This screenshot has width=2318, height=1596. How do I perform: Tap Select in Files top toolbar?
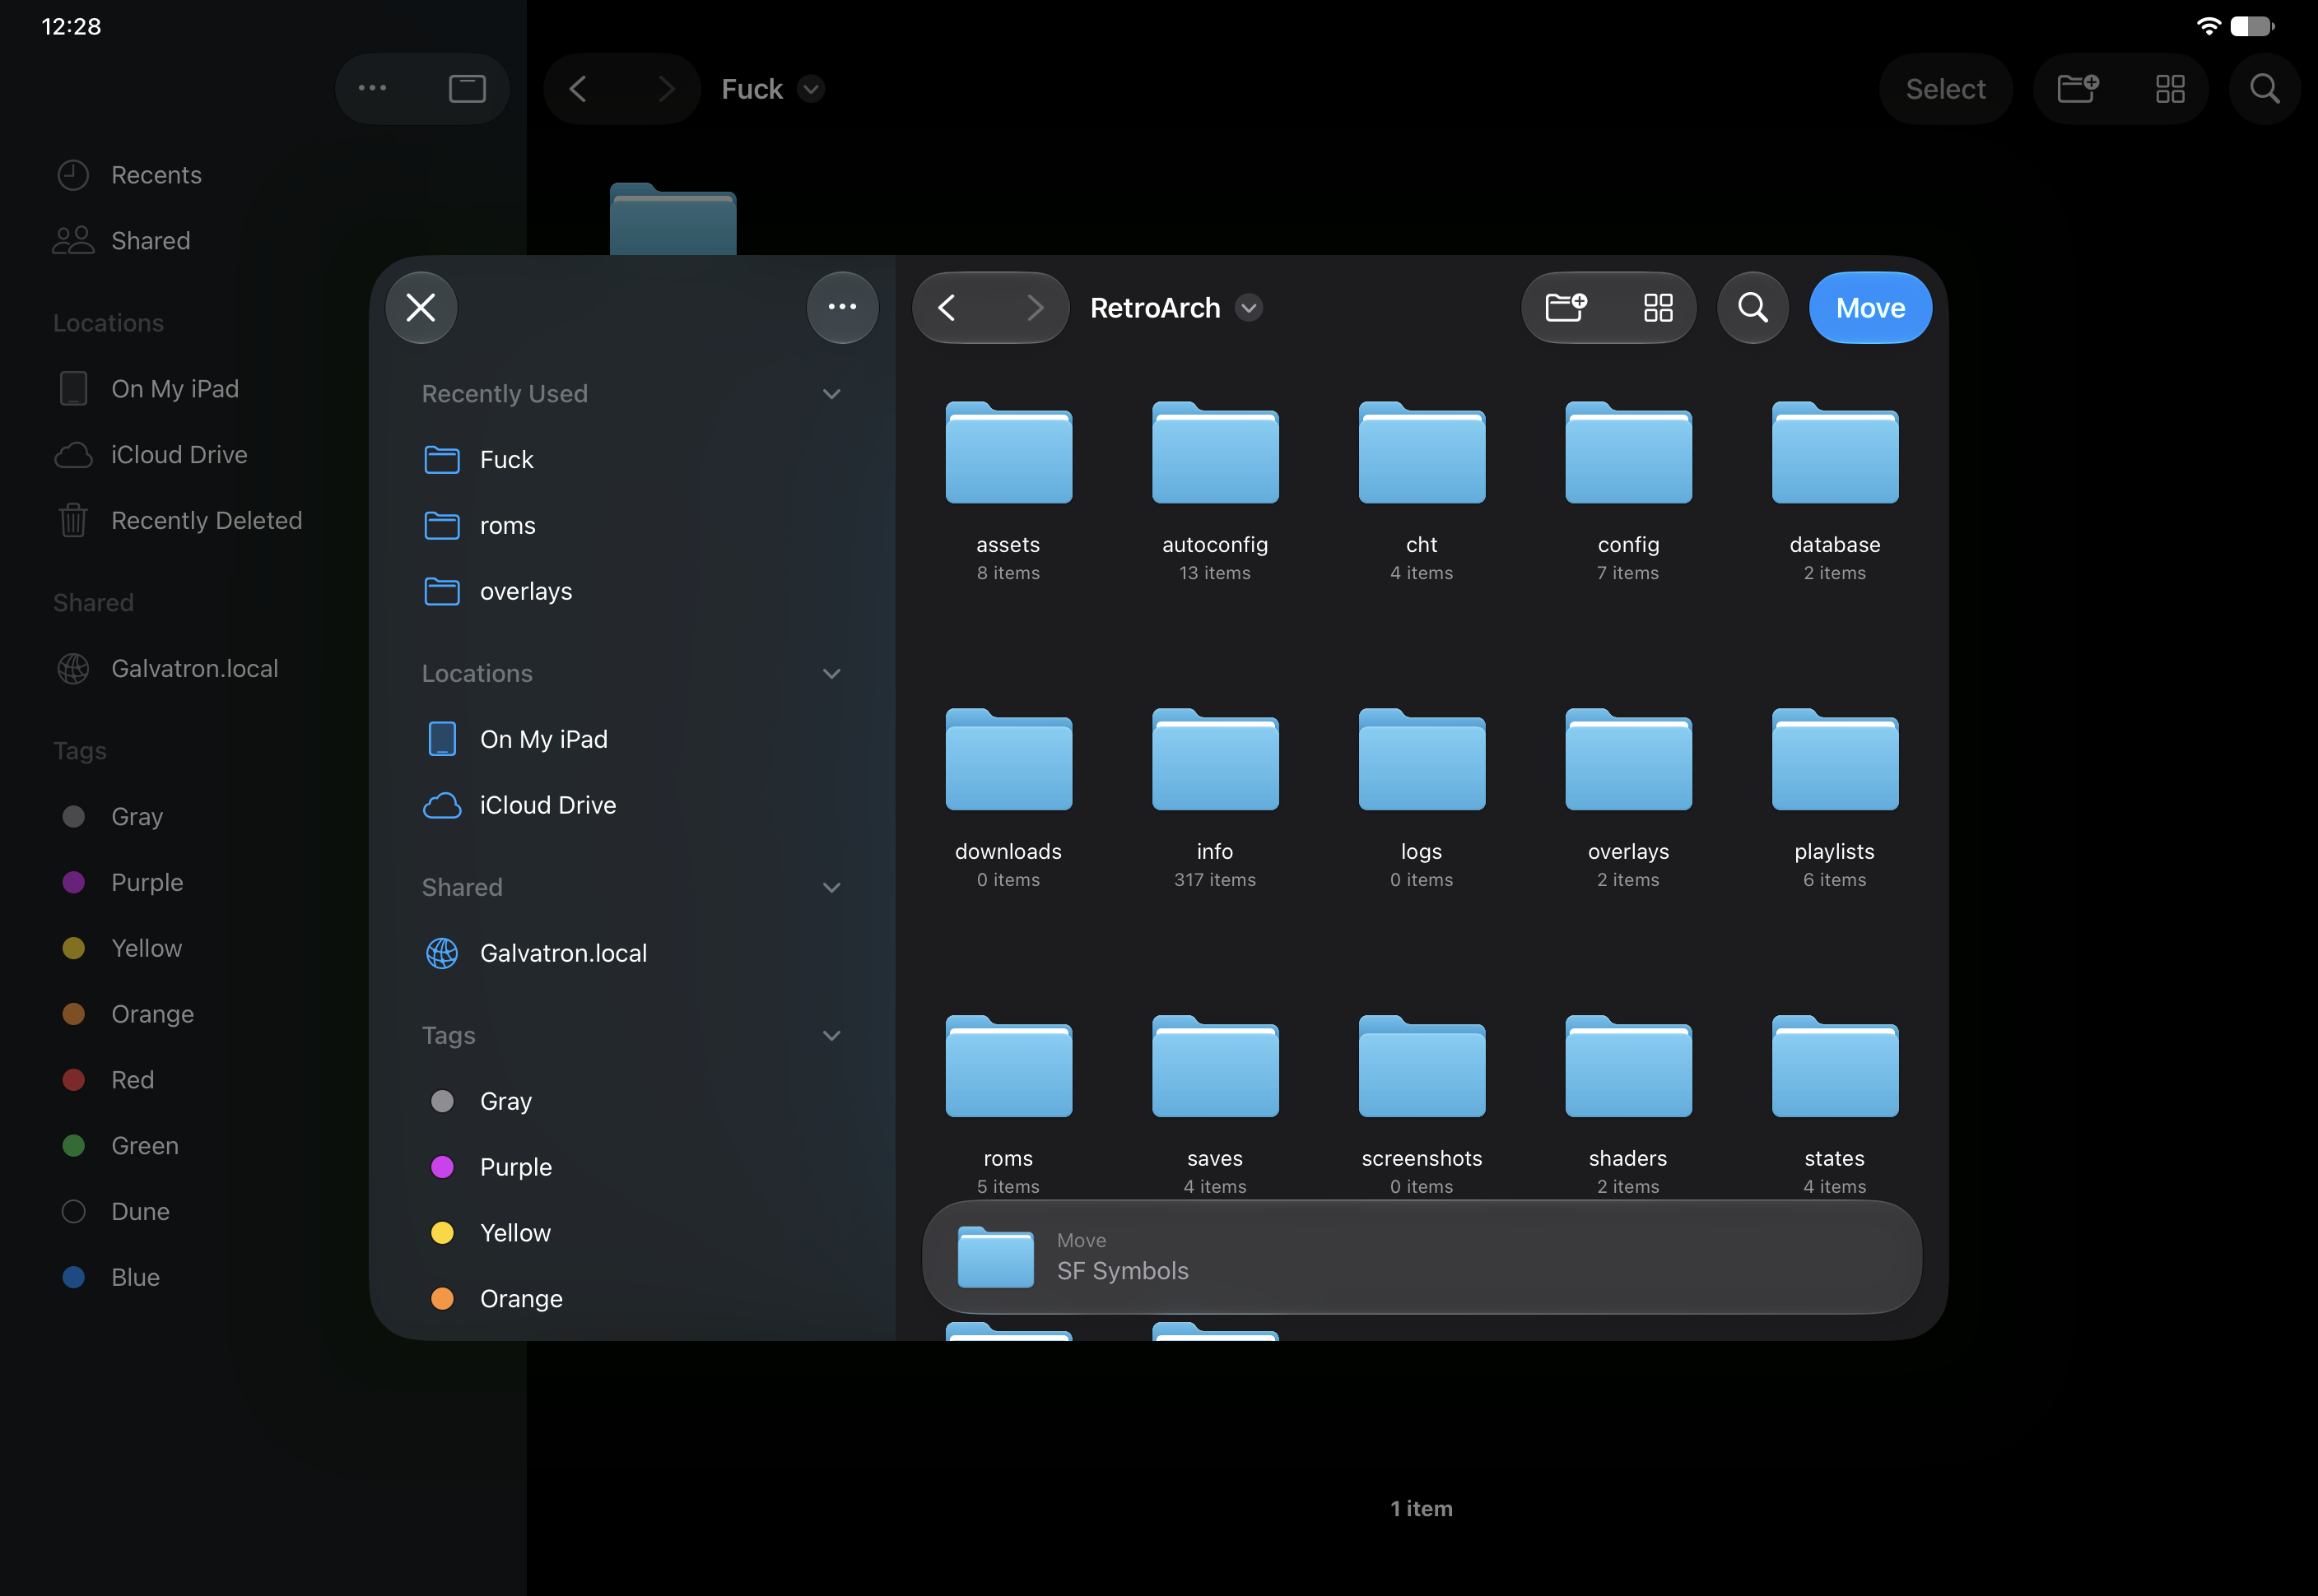pos(1945,89)
